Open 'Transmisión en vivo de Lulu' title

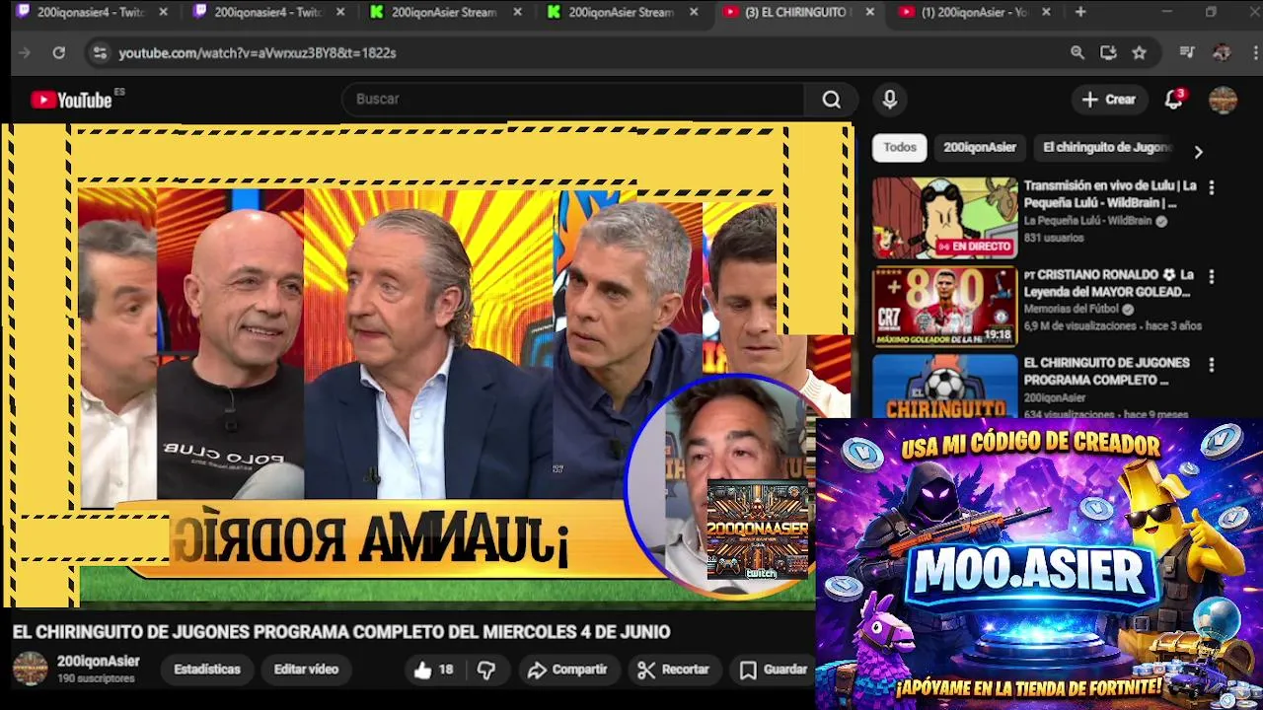[1110, 194]
